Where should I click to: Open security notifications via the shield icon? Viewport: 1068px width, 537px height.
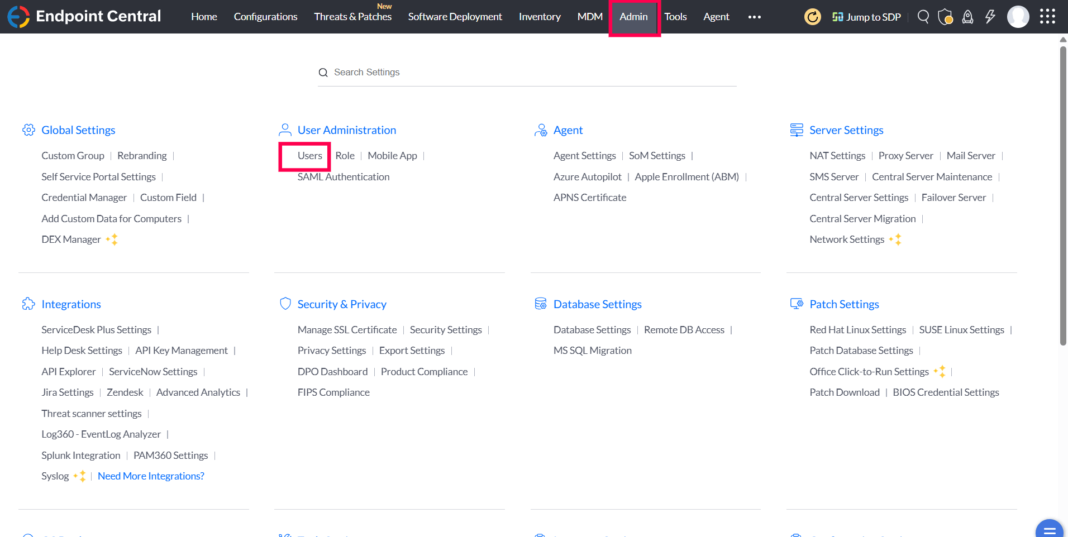point(946,17)
